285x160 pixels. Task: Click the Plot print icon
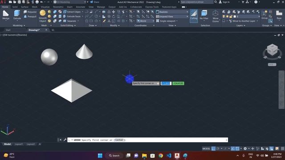[x=37, y=2]
